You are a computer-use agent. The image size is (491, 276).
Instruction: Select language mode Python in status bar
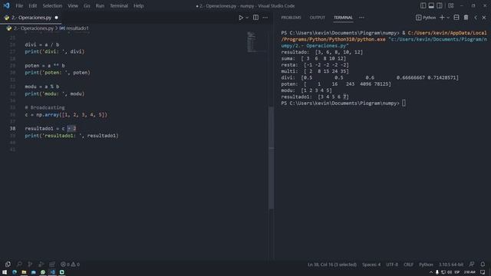point(426,264)
